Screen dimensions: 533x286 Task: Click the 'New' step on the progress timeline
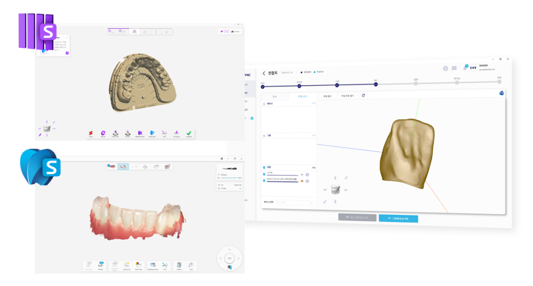[x=262, y=87]
